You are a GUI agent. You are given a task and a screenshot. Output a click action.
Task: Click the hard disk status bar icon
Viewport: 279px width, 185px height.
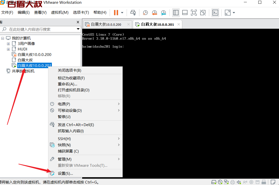pyautogui.click(x=214, y=182)
